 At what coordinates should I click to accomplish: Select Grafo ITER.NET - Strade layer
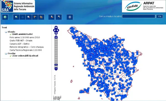coord(21,41)
